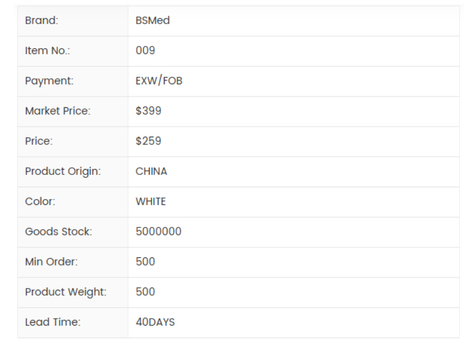Click the Product Weight label
The image size is (465, 341).
(65, 292)
